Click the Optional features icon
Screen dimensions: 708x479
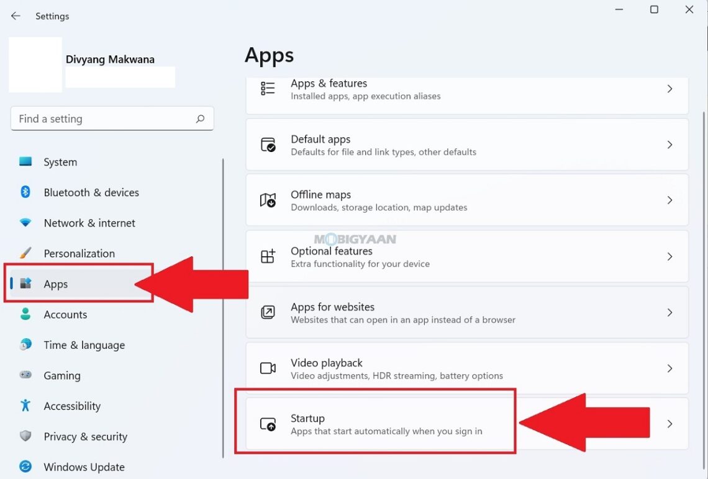[267, 256]
